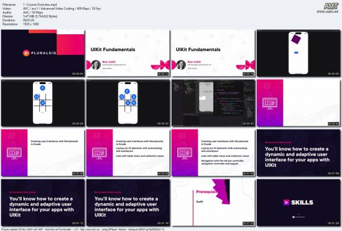Click the filesize value in header

point(40,16)
